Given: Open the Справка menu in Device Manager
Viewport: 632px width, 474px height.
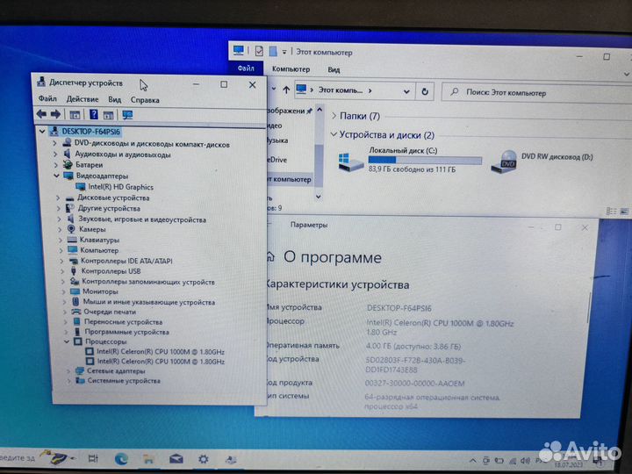Looking at the screenshot, I should click(x=145, y=100).
